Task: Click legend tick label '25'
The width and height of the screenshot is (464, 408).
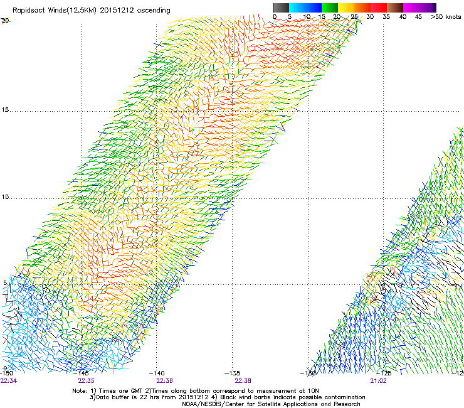Action: tap(354, 17)
